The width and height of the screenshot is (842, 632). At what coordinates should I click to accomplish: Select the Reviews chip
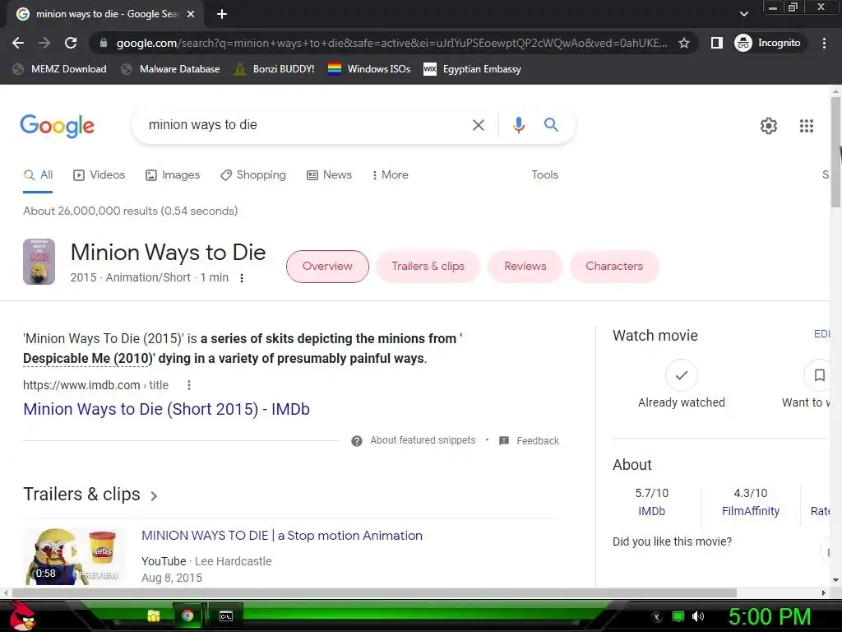pyautogui.click(x=525, y=266)
